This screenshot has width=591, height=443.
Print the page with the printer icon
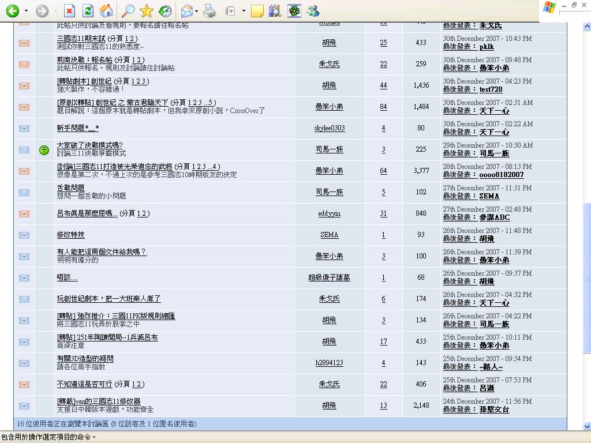pos(210,12)
